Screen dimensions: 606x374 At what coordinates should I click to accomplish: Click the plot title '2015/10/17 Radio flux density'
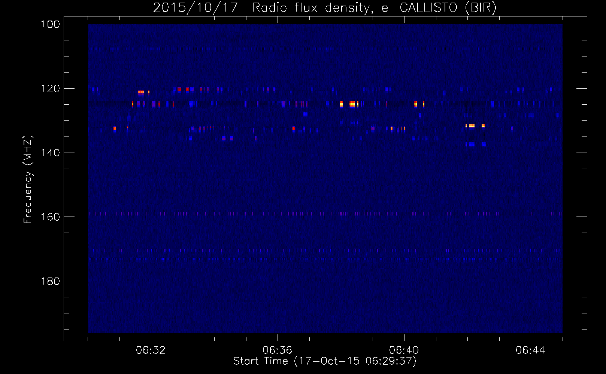(325, 7)
